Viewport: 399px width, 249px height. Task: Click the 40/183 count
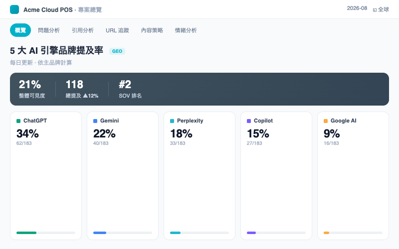[x=101, y=143]
